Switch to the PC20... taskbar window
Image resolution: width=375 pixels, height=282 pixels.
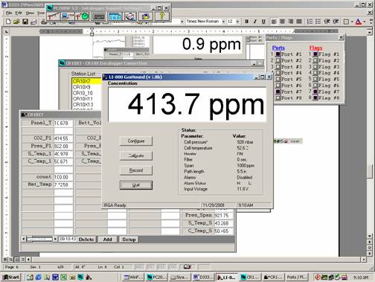pyautogui.click(x=157, y=277)
